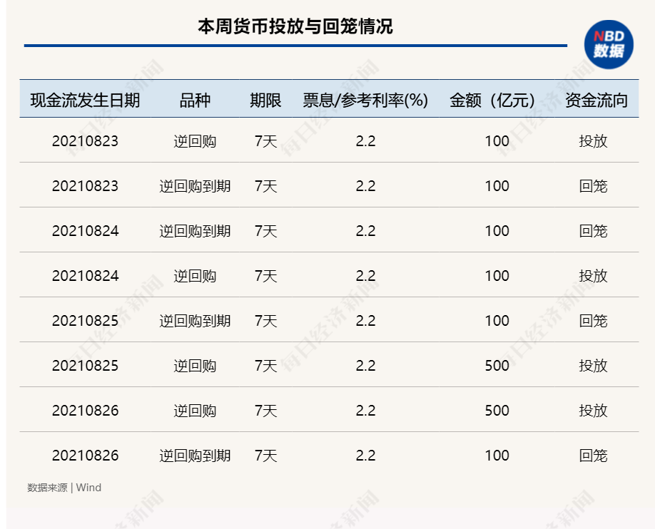The height and width of the screenshot is (529, 655).
Task: Click 投放 in the 20210824 row
Action: pos(593,276)
